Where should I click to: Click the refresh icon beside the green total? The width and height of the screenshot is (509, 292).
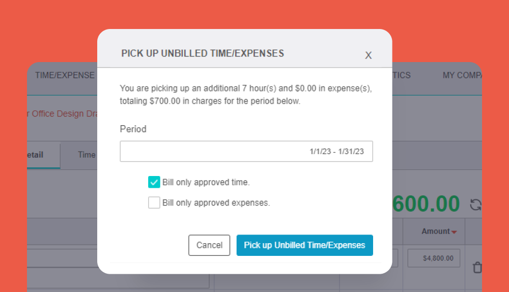point(475,205)
